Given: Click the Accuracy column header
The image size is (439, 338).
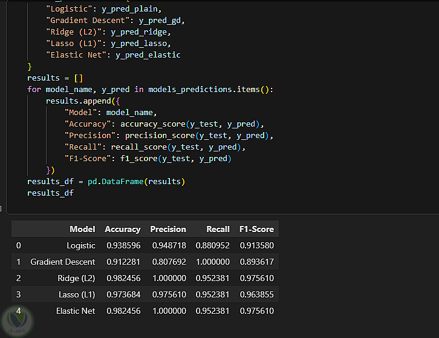Looking at the screenshot, I should click(122, 229).
